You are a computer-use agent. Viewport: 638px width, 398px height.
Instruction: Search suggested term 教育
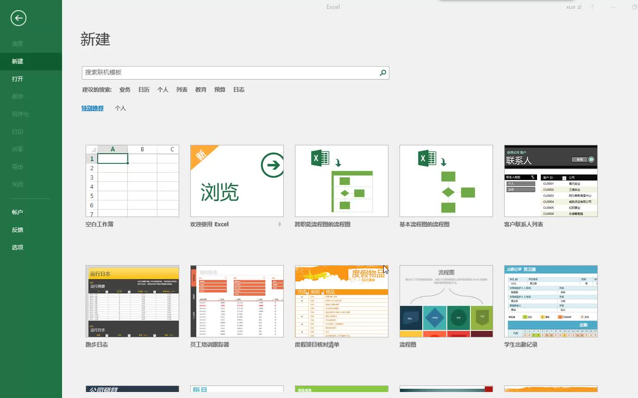coord(201,90)
